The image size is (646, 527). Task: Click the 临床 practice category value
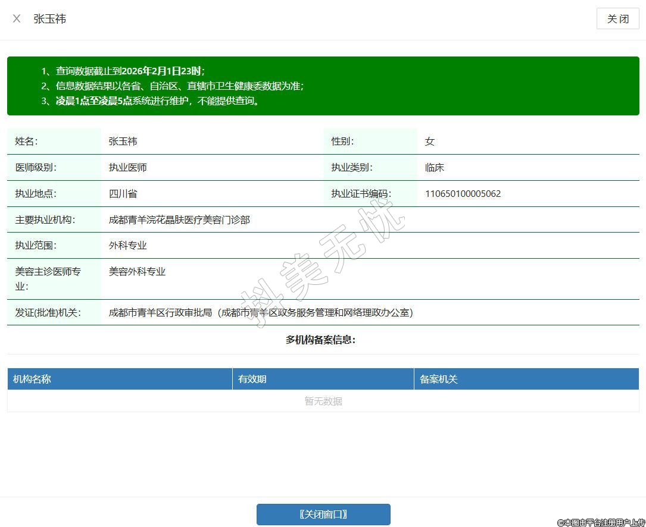tap(435, 167)
